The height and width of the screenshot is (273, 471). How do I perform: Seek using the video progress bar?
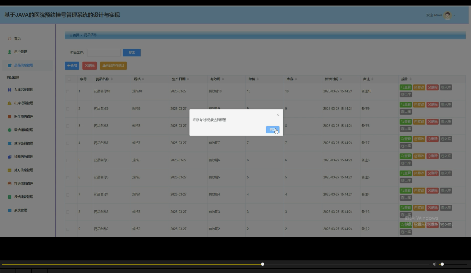[x=216, y=264]
